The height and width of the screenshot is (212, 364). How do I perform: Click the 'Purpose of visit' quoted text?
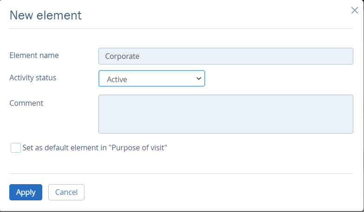pyautogui.click(x=140, y=148)
